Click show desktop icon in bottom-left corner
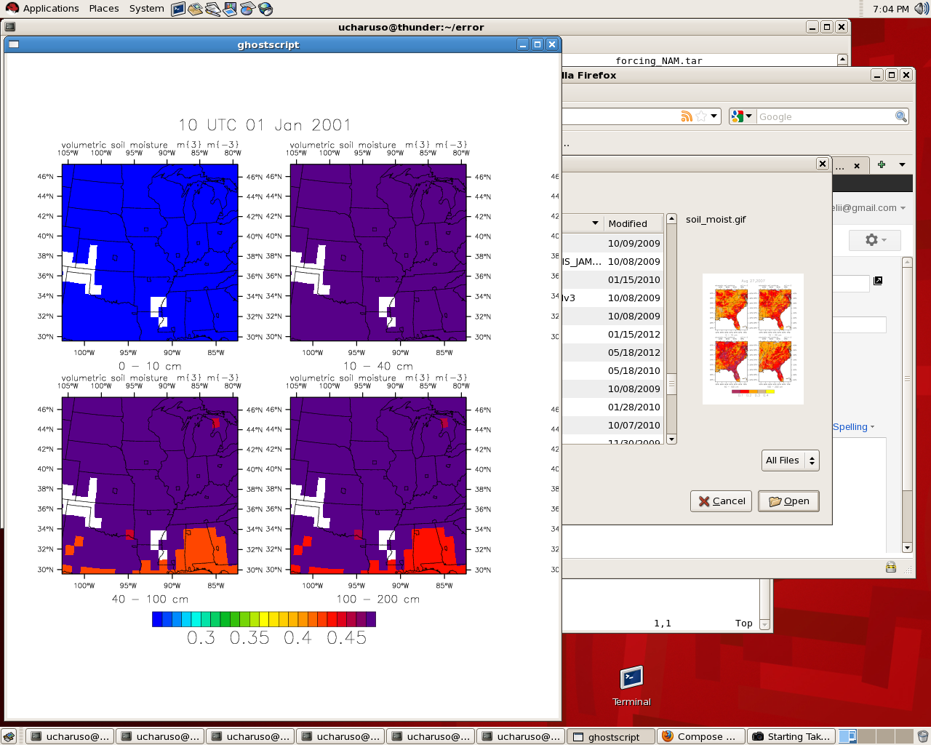This screenshot has width=931, height=745. [9, 736]
